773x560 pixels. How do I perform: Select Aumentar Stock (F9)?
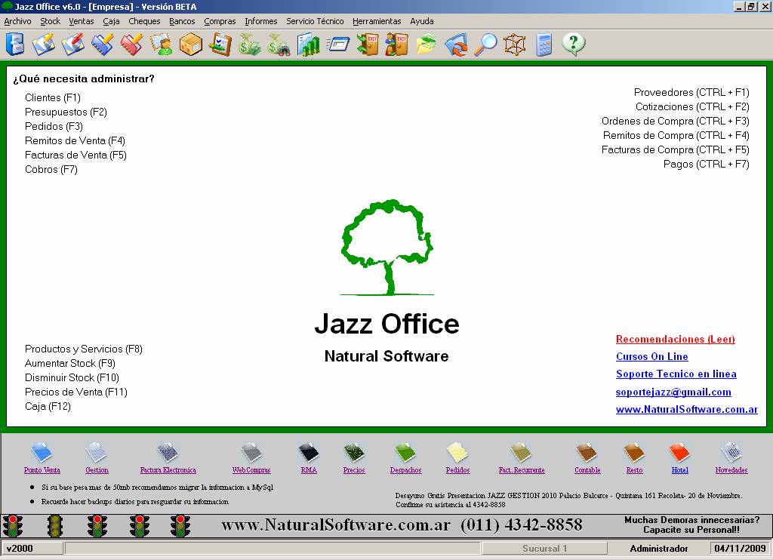pos(70,363)
